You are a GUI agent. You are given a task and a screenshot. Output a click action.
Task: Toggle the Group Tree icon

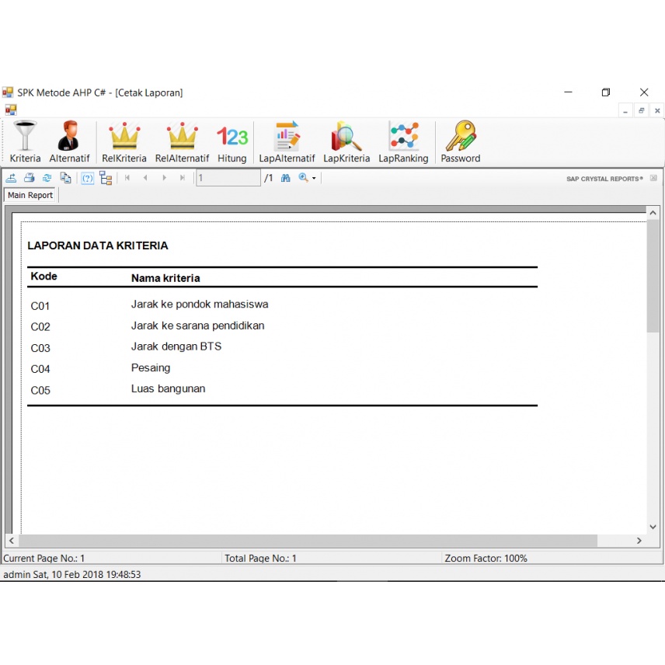tap(106, 178)
